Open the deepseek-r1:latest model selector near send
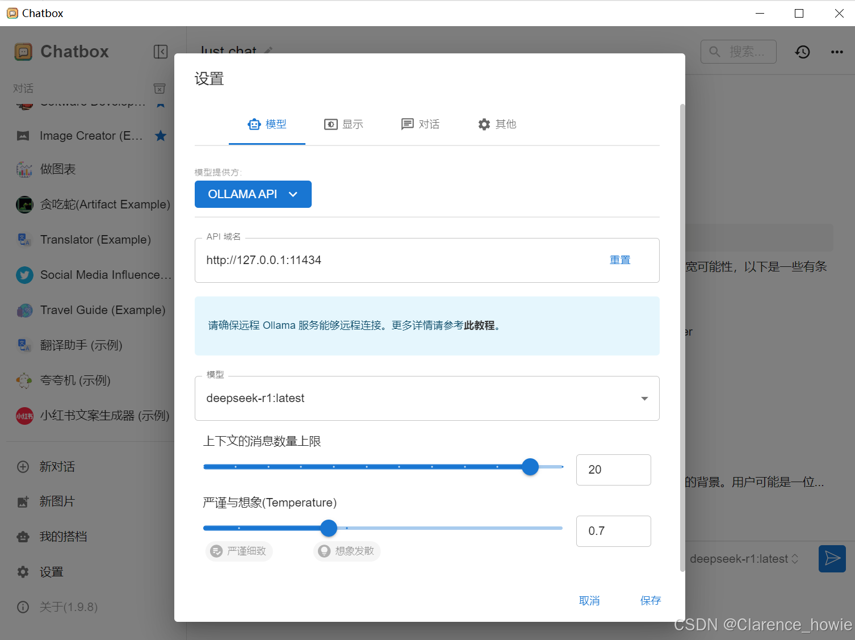The image size is (855, 640). 744,559
